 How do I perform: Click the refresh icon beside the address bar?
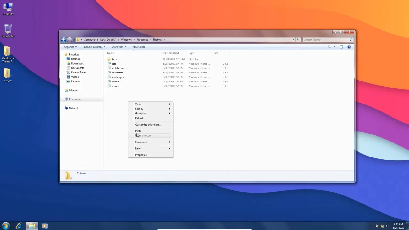point(298,40)
